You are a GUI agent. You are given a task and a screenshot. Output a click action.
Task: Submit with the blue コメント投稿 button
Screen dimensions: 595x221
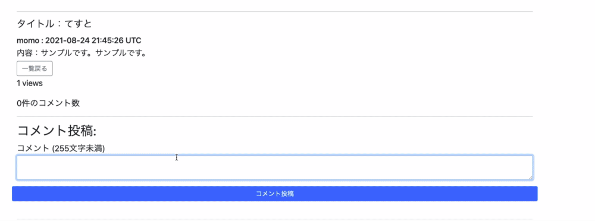click(275, 194)
